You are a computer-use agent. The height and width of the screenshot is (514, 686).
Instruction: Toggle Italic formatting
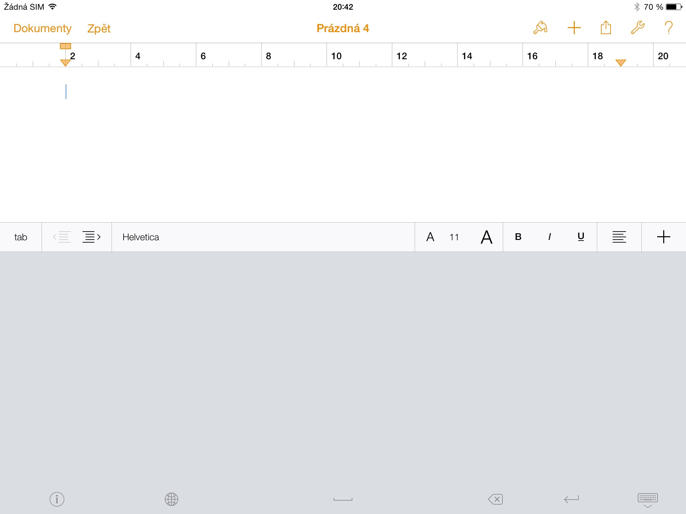coord(549,237)
